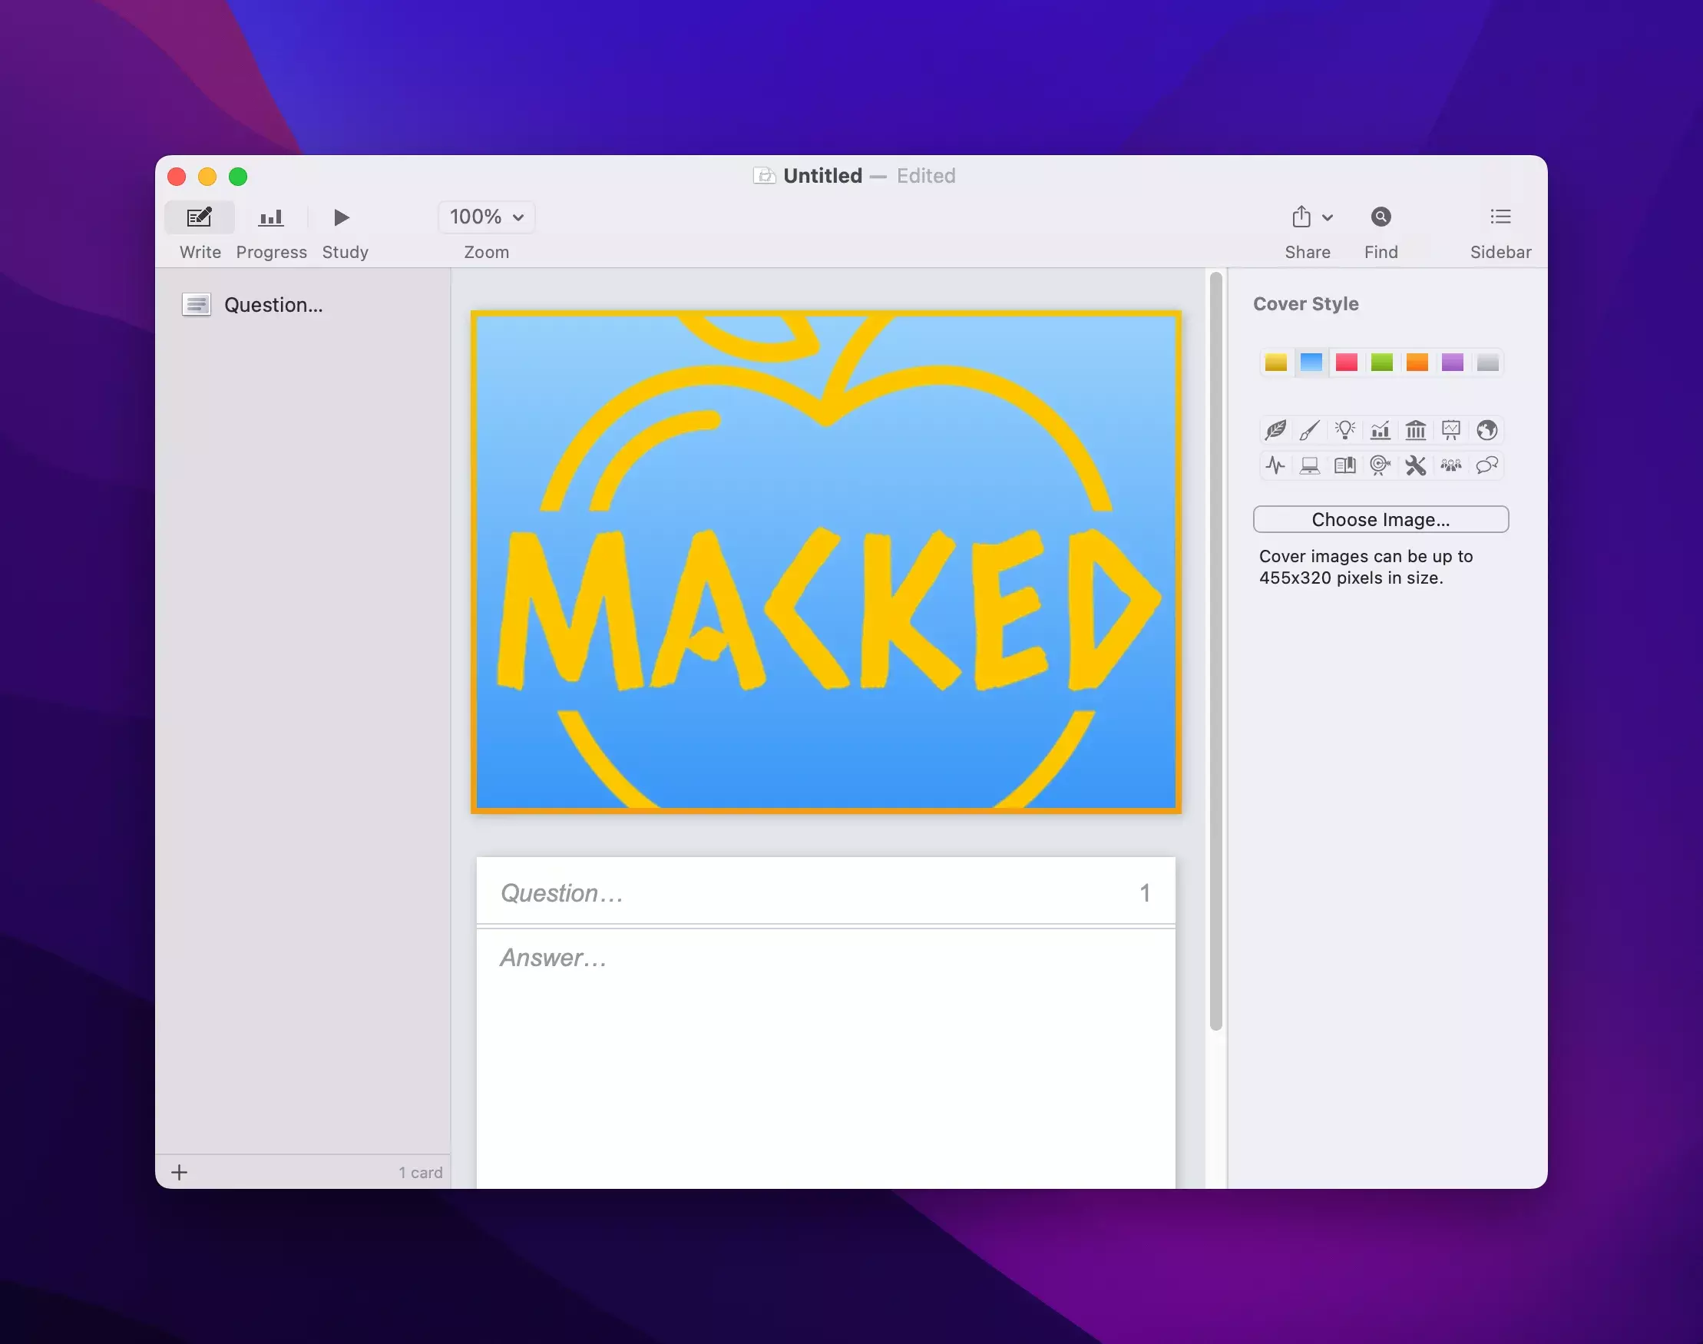Viewport: 1703px width, 1344px height.
Task: Switch to Progress view
Action: [270, 217]
